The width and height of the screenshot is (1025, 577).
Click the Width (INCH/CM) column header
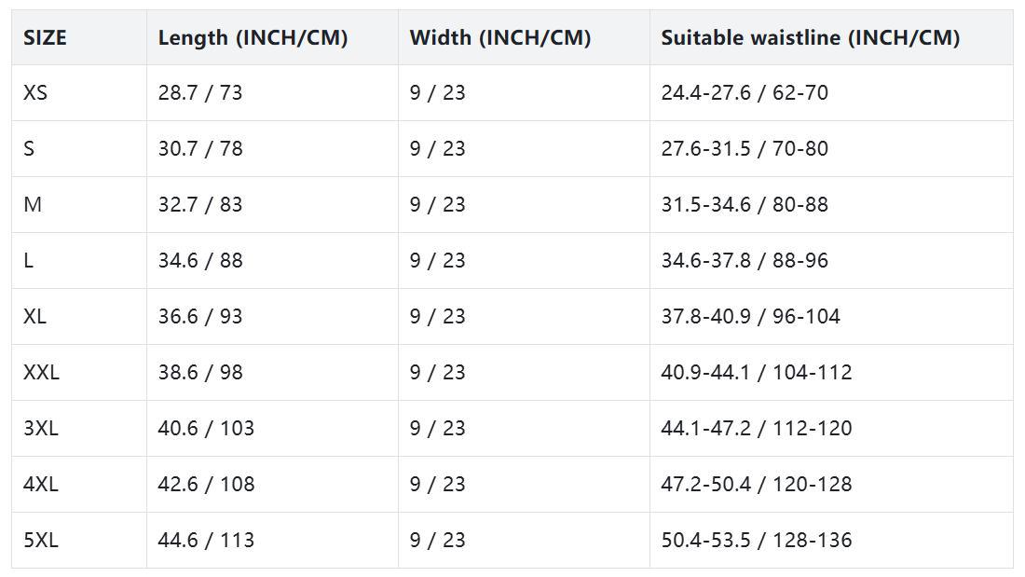[x=500, y=38]
